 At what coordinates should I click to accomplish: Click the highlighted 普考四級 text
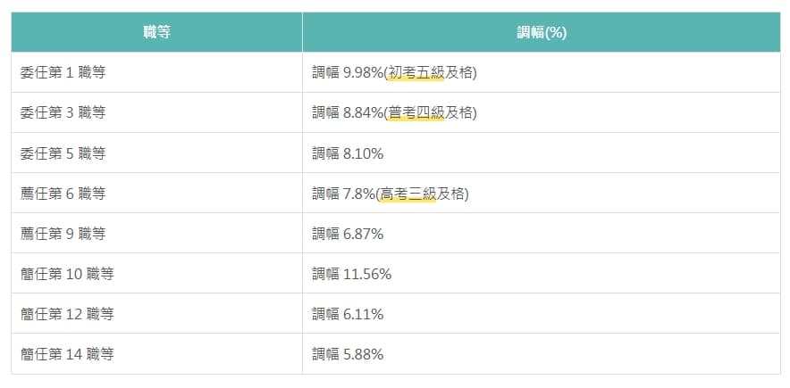coord(416,113)
